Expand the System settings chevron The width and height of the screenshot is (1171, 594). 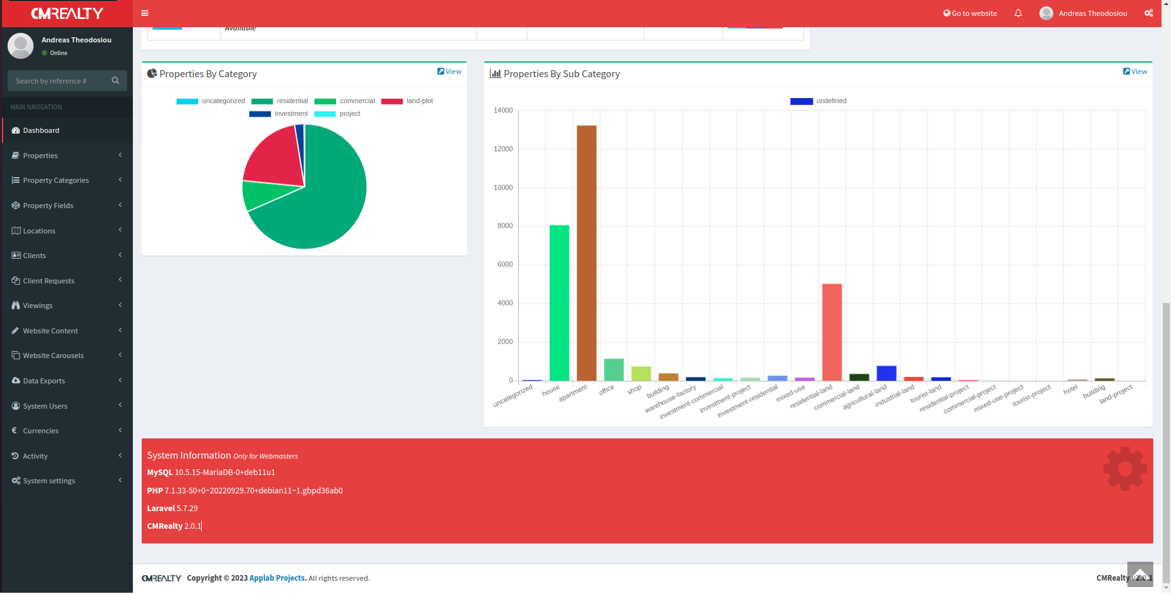click(x=120, y=480)
